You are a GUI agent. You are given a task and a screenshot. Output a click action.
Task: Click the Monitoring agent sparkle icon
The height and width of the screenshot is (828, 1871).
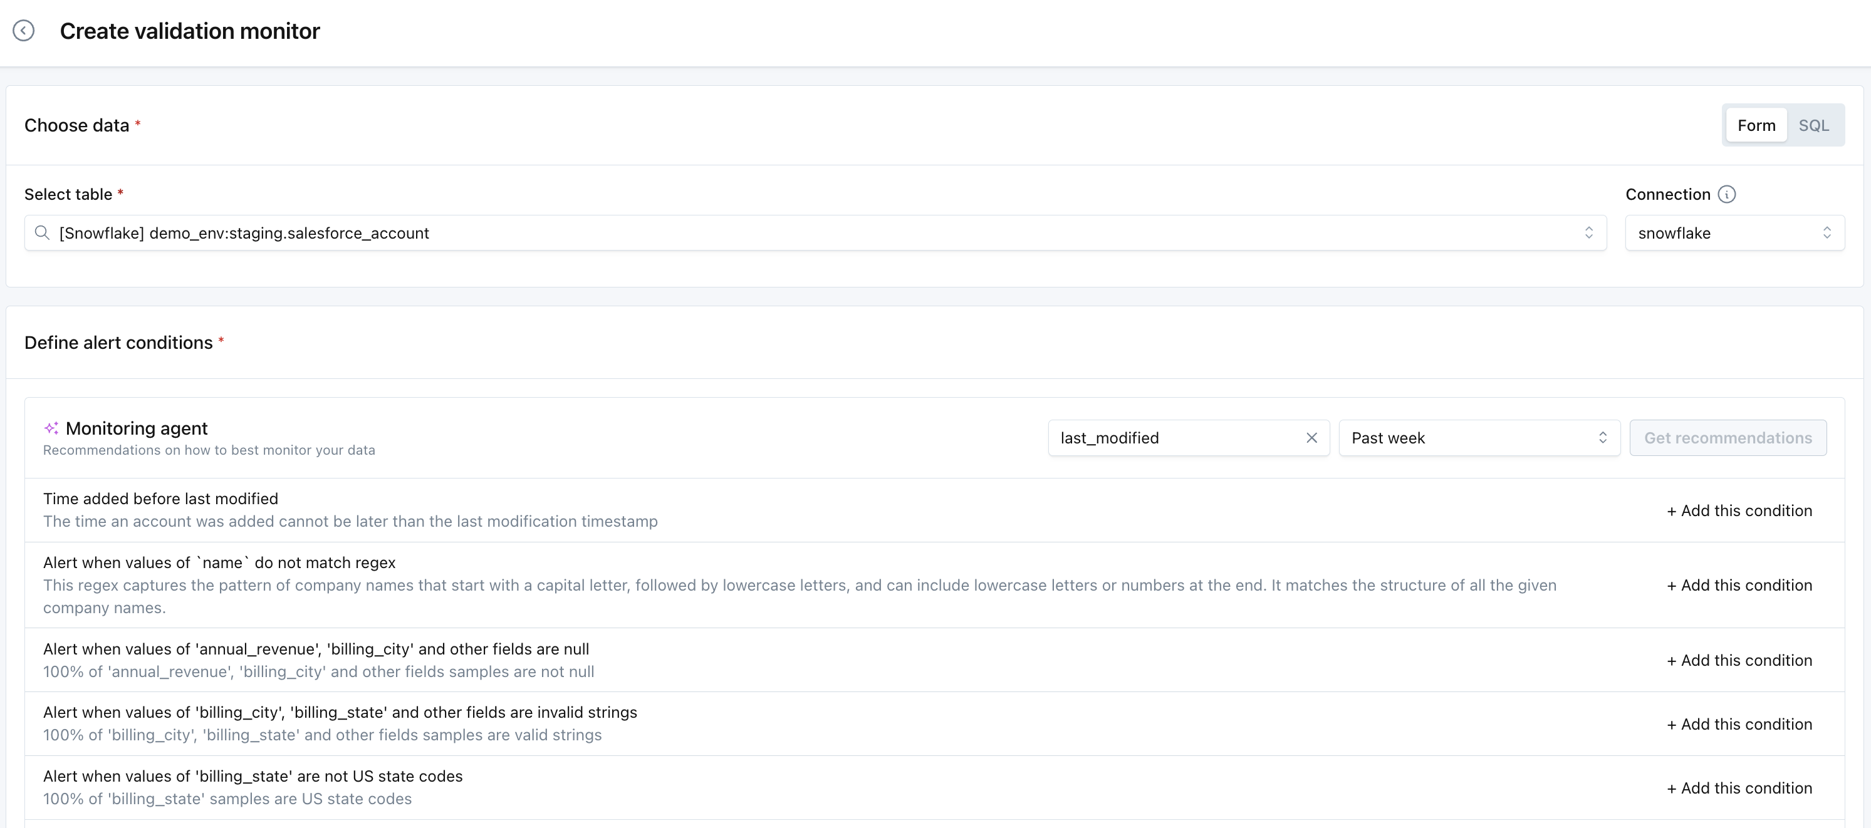point(51,428)
